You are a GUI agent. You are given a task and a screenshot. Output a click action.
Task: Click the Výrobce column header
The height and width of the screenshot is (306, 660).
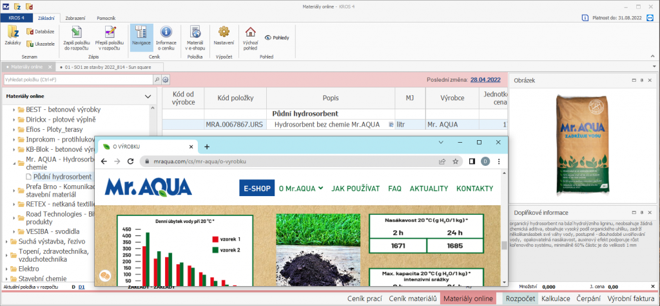tap(452, 98)
